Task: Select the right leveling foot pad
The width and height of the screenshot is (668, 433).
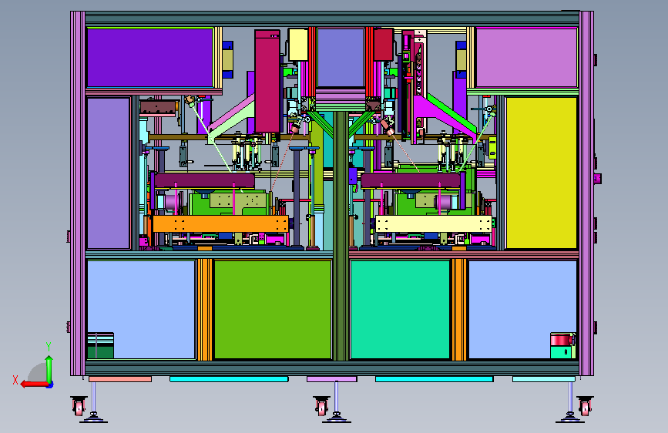Action: tap(569, 418)
